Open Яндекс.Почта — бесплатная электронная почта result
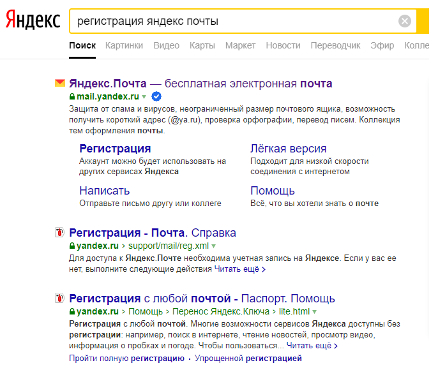 200,83
